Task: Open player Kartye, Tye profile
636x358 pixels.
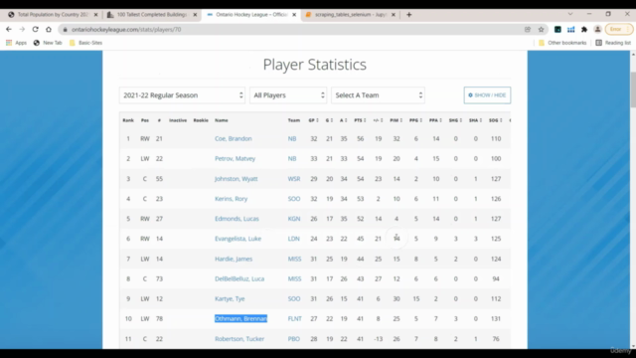Action: pyautogui.click(x=230, y=298)
